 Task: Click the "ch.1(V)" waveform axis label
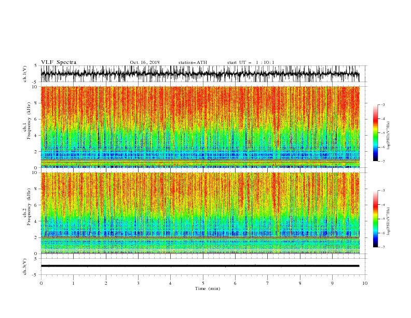pos(25,74)
